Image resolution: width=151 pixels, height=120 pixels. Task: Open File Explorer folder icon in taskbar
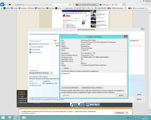24,118
